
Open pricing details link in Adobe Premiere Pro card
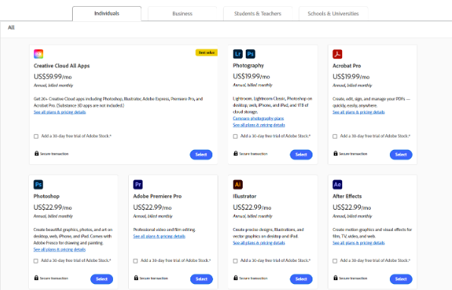point(159,236)
